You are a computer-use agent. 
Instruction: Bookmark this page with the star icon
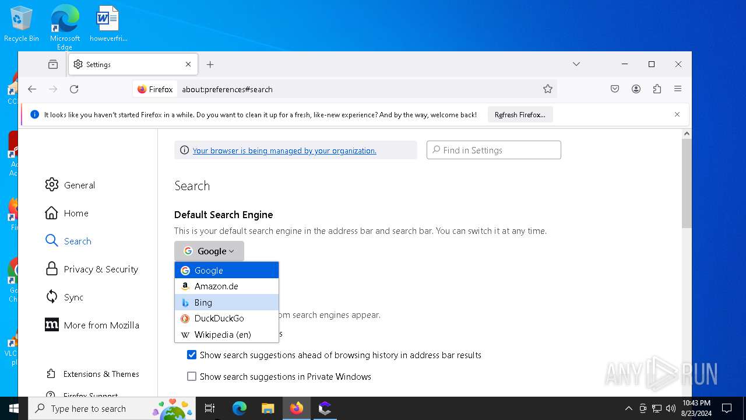point(547,89)
